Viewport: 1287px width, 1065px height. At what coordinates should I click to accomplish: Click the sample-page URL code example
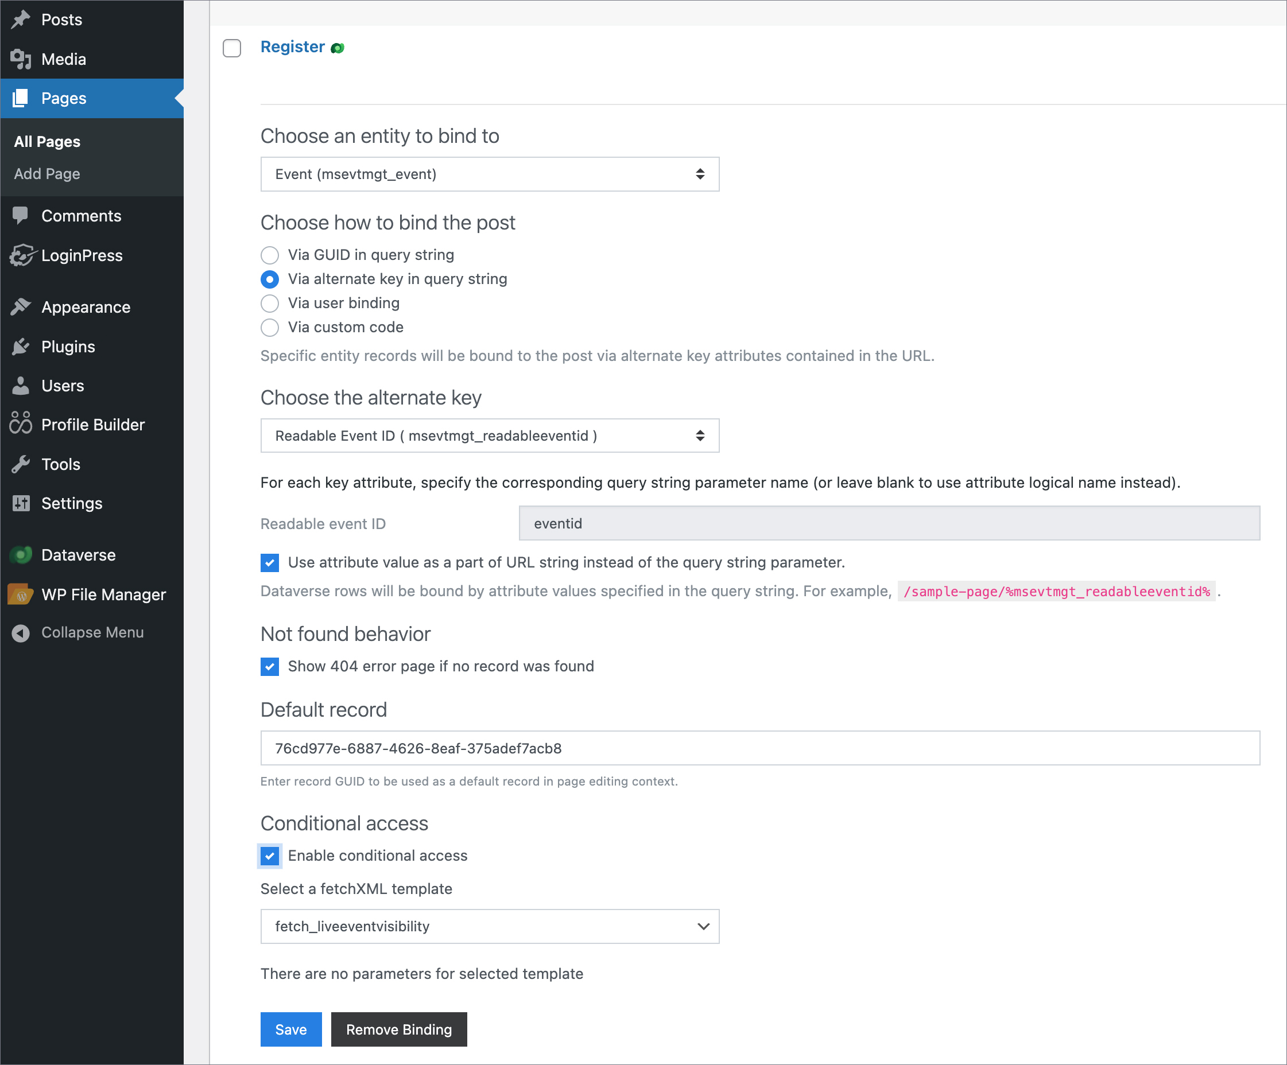pyautogui.click(x=1057, y=592)
